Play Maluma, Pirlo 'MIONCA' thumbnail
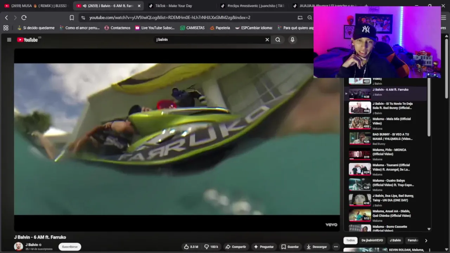450x253 pixels. point(360,154)
